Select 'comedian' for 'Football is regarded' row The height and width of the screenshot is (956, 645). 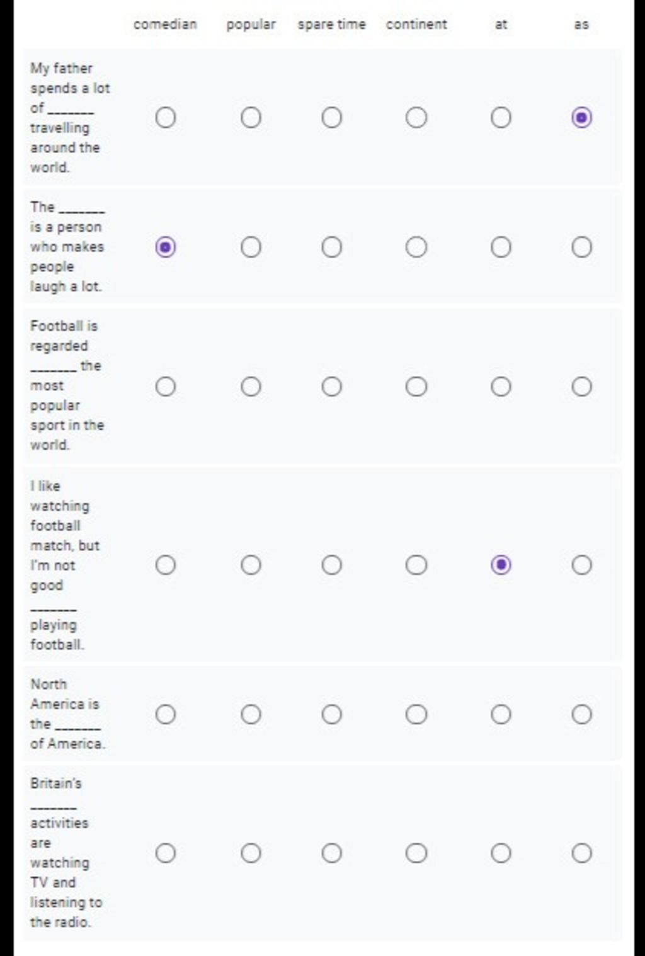[x=165, y=386]
